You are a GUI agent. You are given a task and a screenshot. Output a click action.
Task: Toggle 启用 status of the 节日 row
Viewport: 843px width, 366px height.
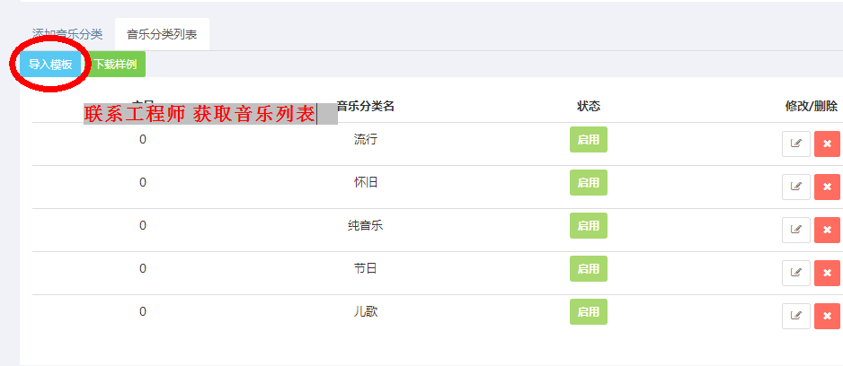coord(589,268)
